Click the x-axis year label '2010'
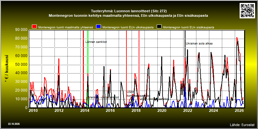 click(33, 111)
